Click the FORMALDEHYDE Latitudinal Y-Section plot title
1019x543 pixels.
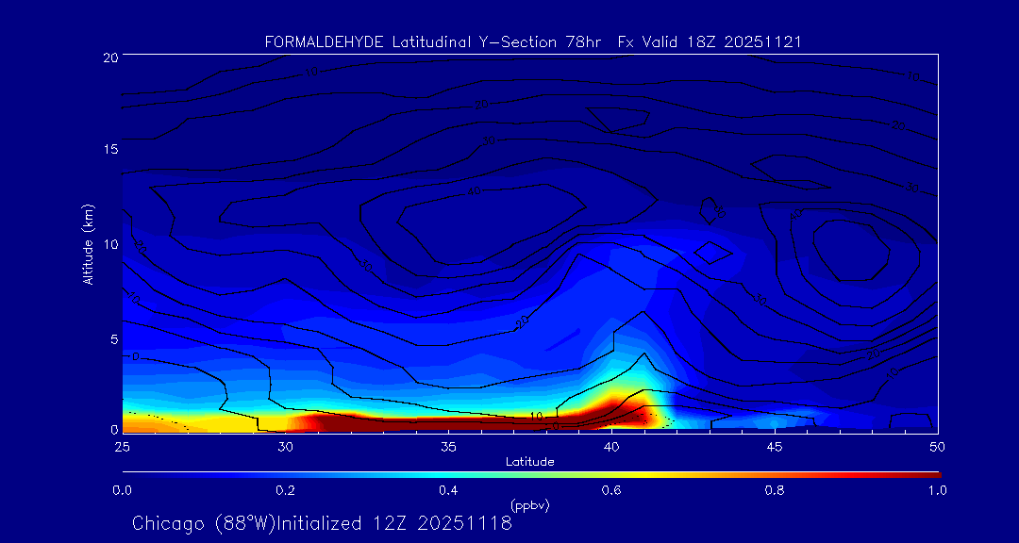533,42
